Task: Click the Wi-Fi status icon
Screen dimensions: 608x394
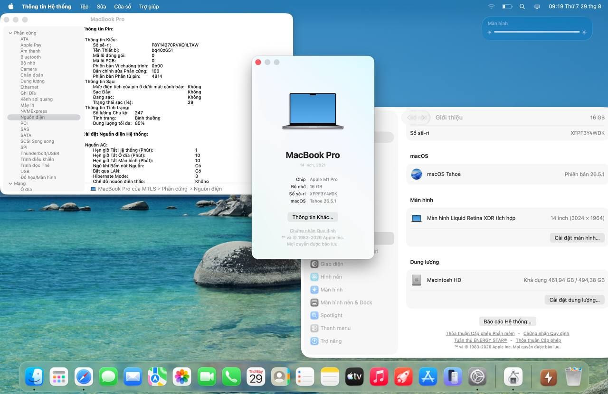Action: [491, 7]
